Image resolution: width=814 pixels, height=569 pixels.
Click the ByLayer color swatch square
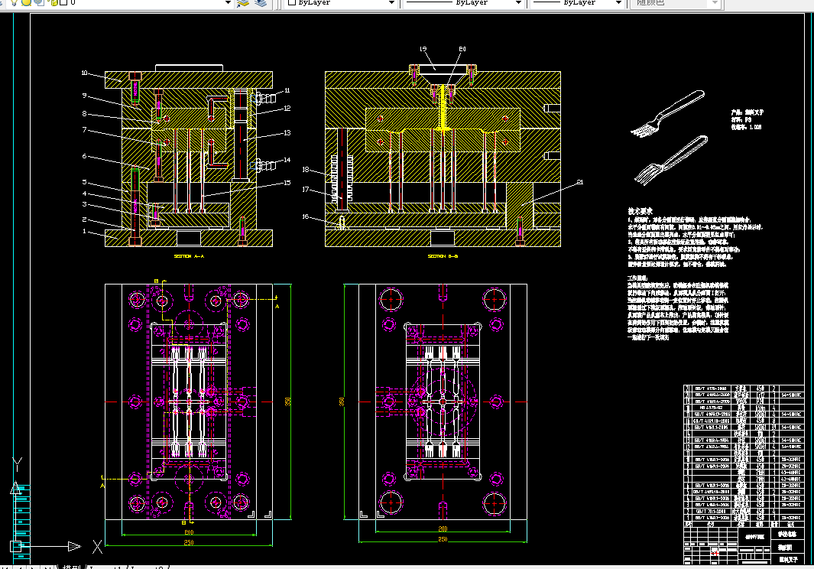click(x=292, y=2)
